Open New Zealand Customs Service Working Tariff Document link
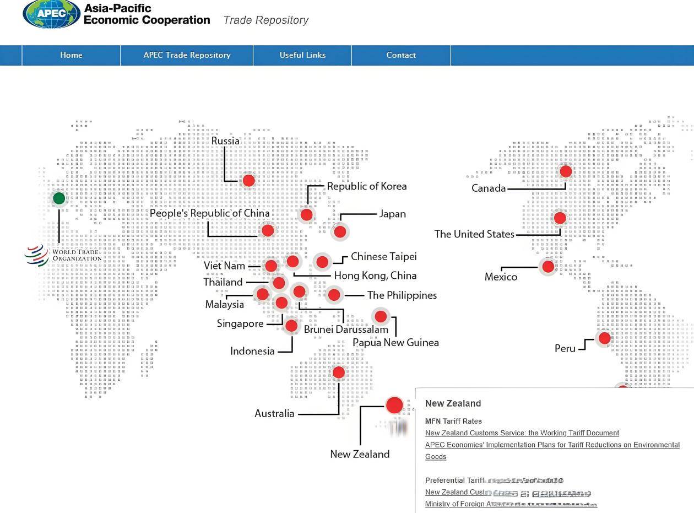 522,433
